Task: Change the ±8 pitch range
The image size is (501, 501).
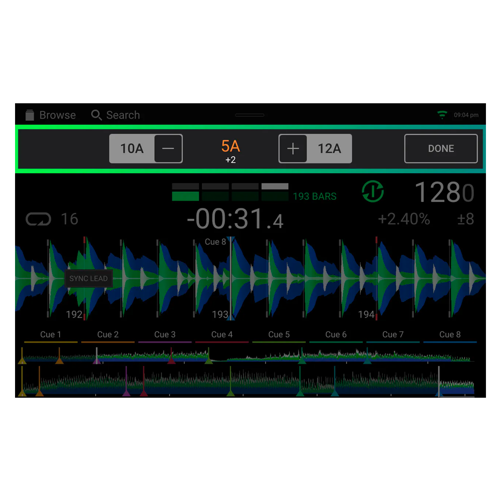Action: pos(465,219)
